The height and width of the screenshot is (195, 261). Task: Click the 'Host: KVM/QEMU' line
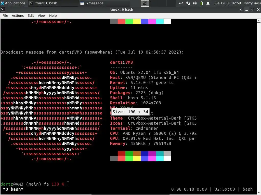[x=153, y=78]
